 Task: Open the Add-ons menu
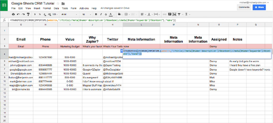pyautogui.click(x=84, y=8)
